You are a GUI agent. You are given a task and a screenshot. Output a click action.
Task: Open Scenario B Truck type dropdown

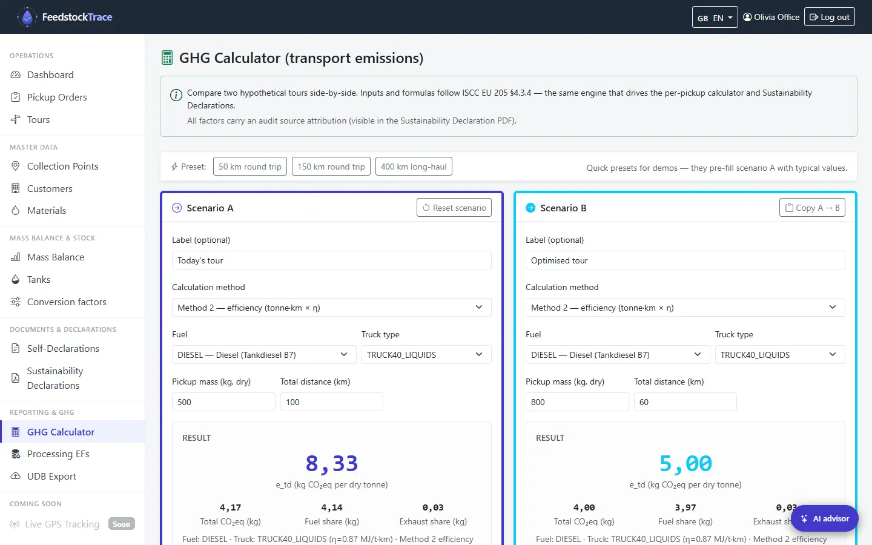[780, 355]
